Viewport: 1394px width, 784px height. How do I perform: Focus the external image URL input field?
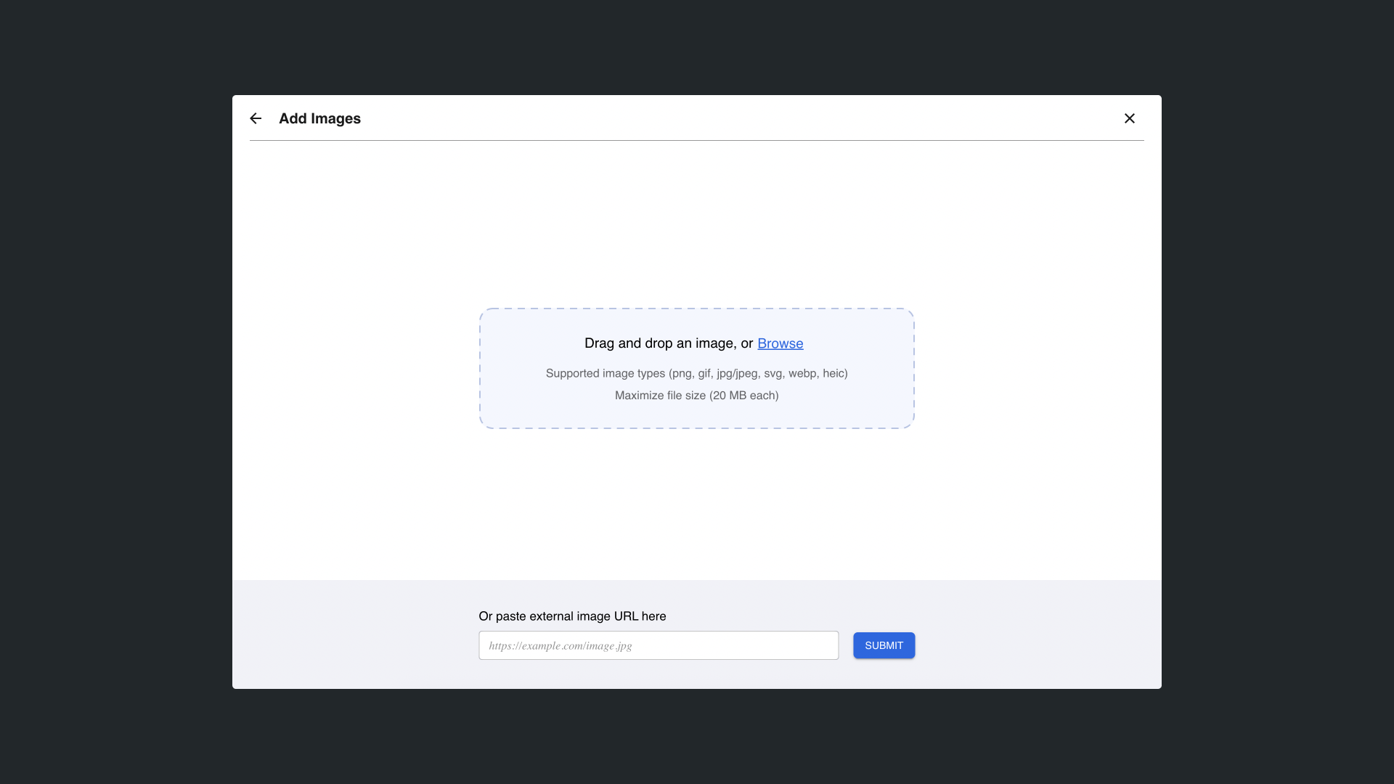(726, 645)
